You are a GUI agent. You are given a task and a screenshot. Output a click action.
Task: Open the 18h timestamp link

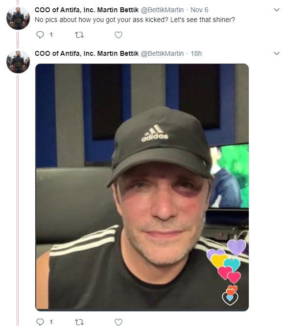coord(196,53)
